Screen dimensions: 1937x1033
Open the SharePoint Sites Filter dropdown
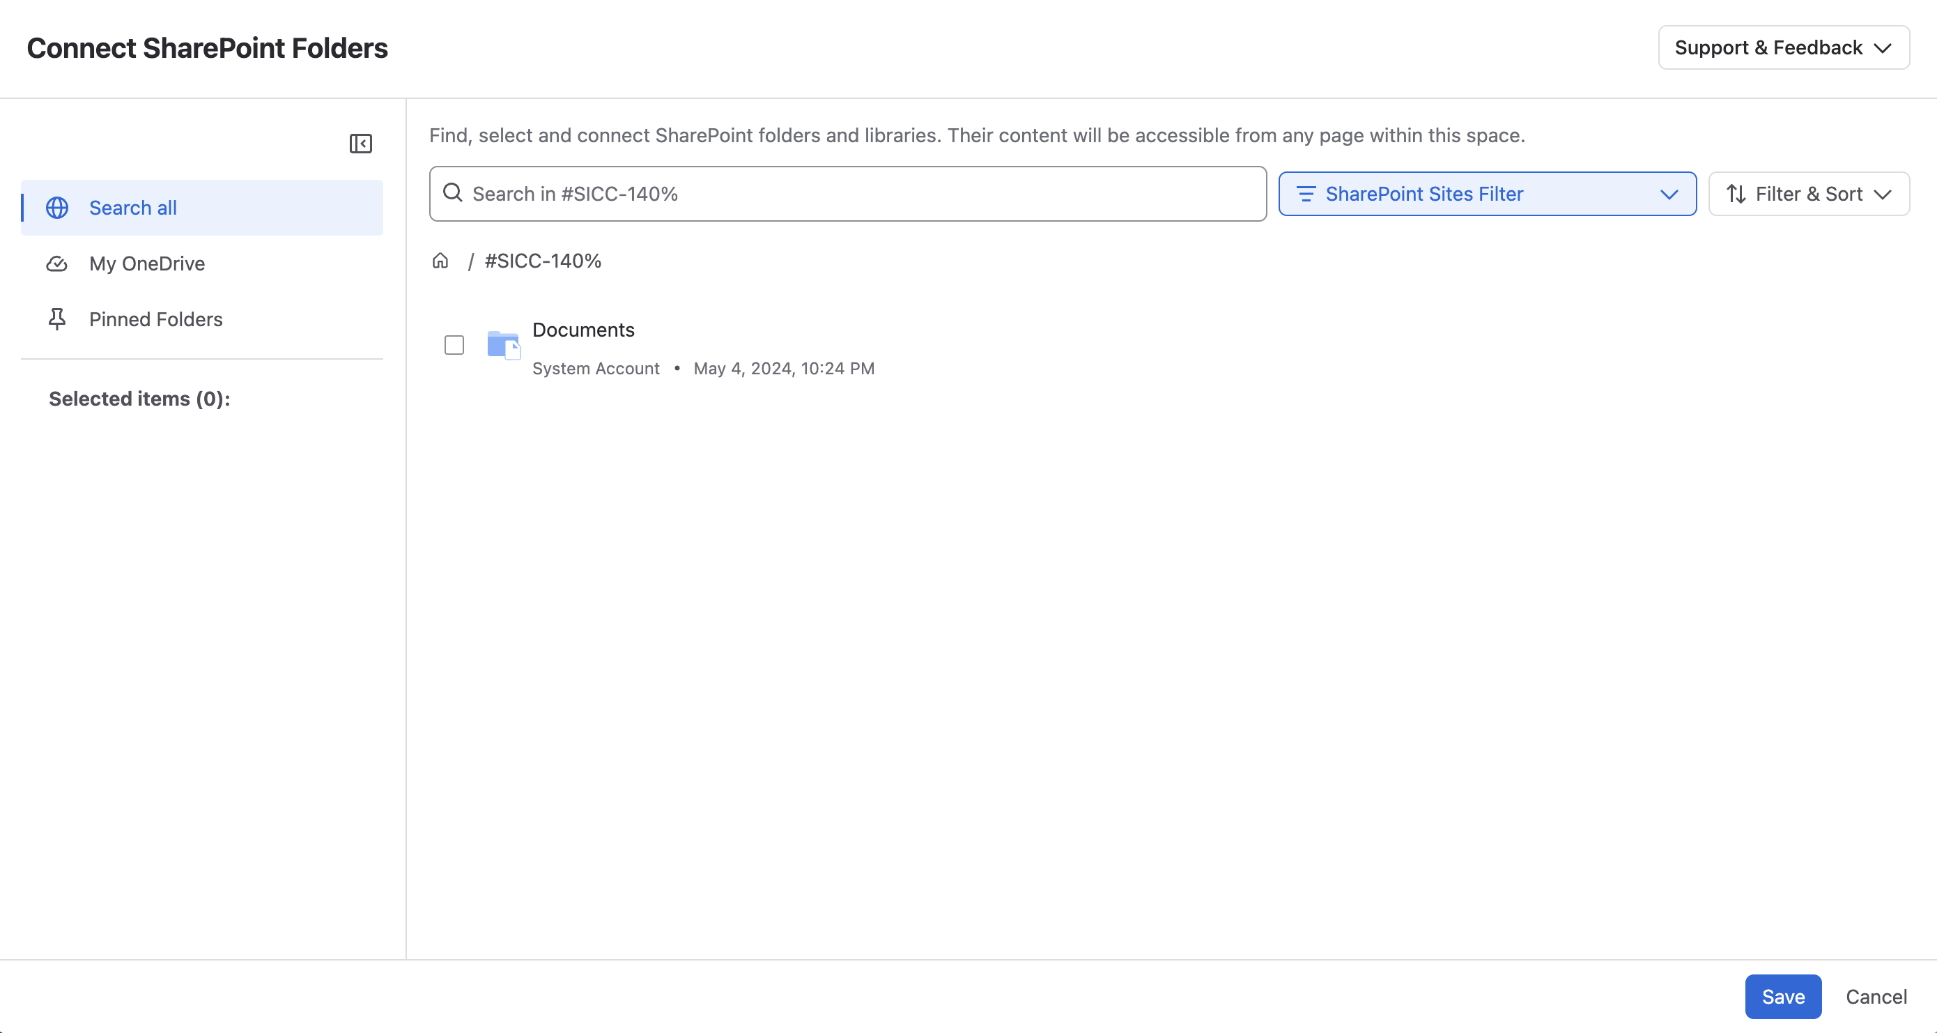coord(1488,194)
